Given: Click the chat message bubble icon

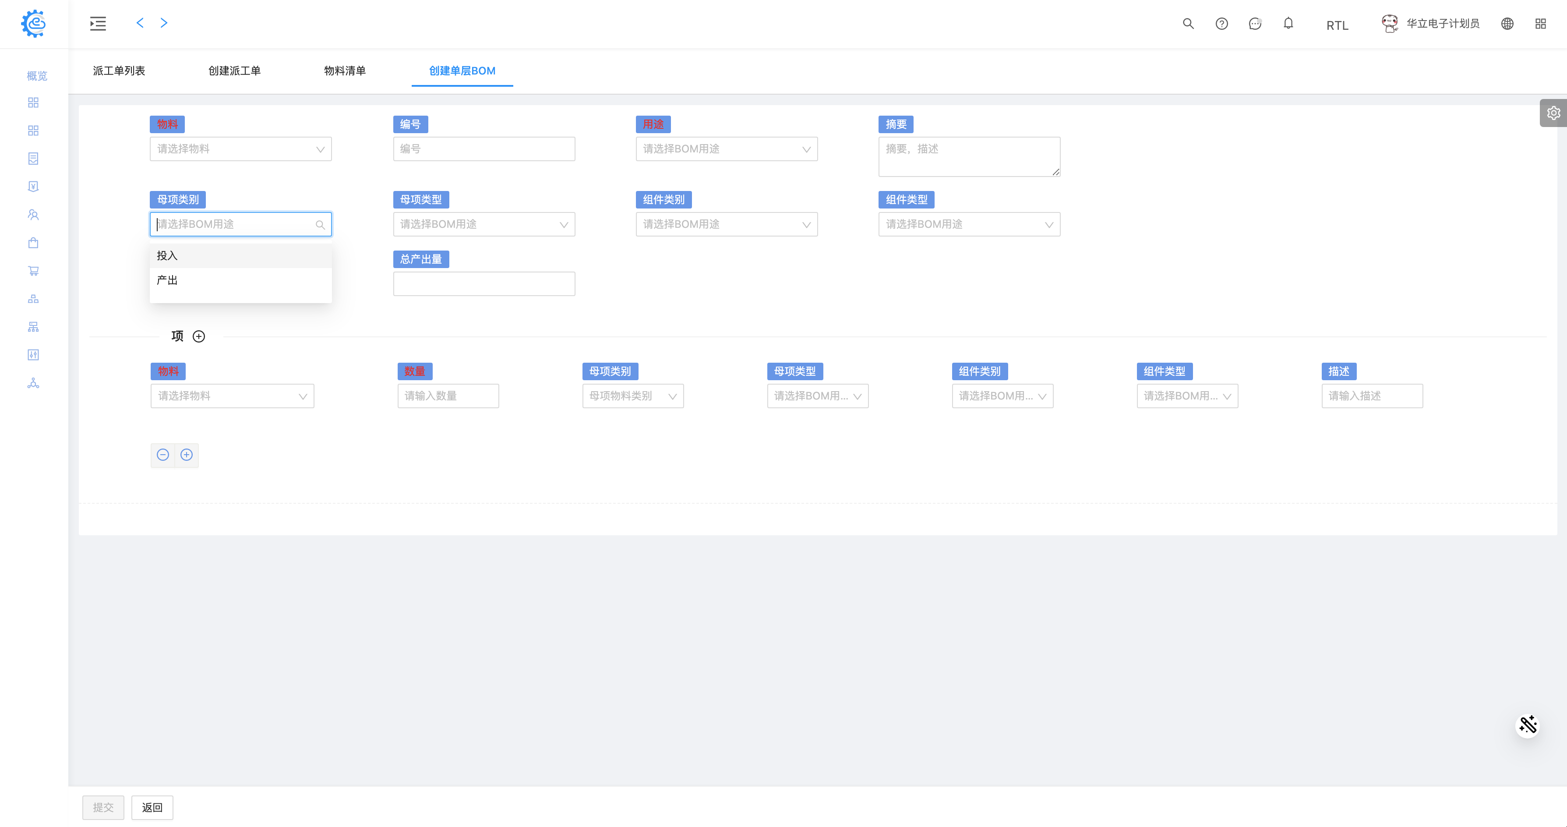Looking at the screenshot, I should (x=1254, y=24).
